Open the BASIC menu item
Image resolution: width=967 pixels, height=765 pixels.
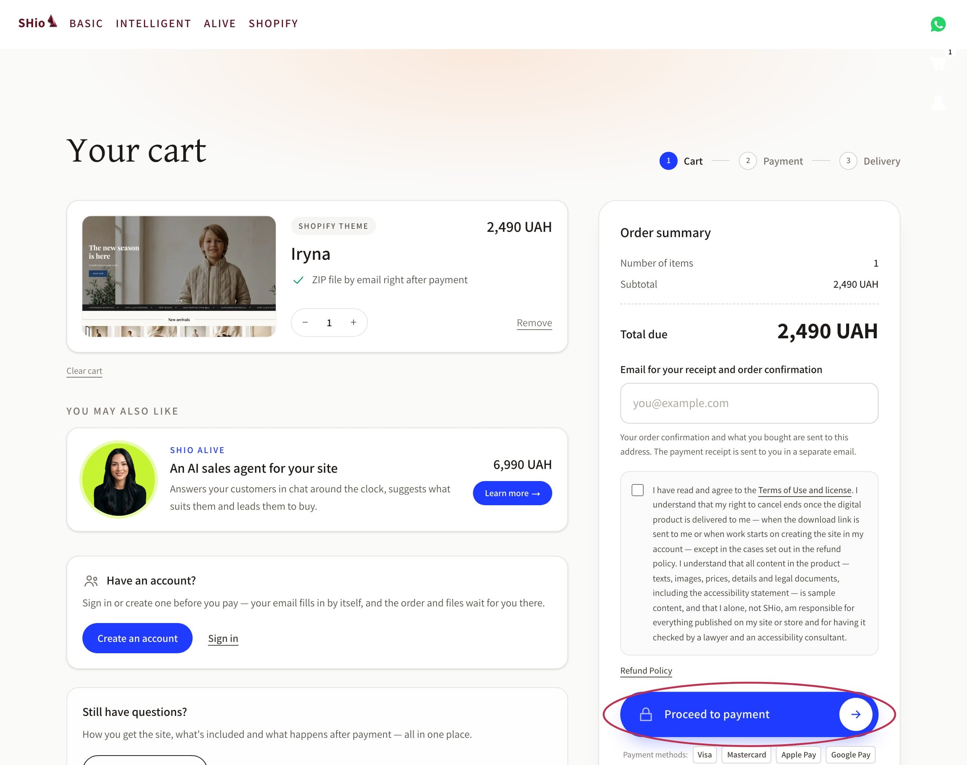pos(86,24)
